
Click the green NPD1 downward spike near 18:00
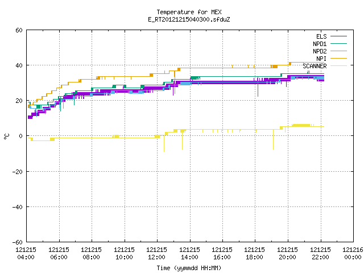pyautogui.click(x=258, y=86)
